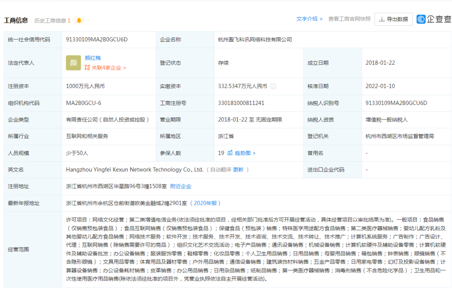
Task: Expand 文字介绍 using its arrow
Action: tap(322, 19)
